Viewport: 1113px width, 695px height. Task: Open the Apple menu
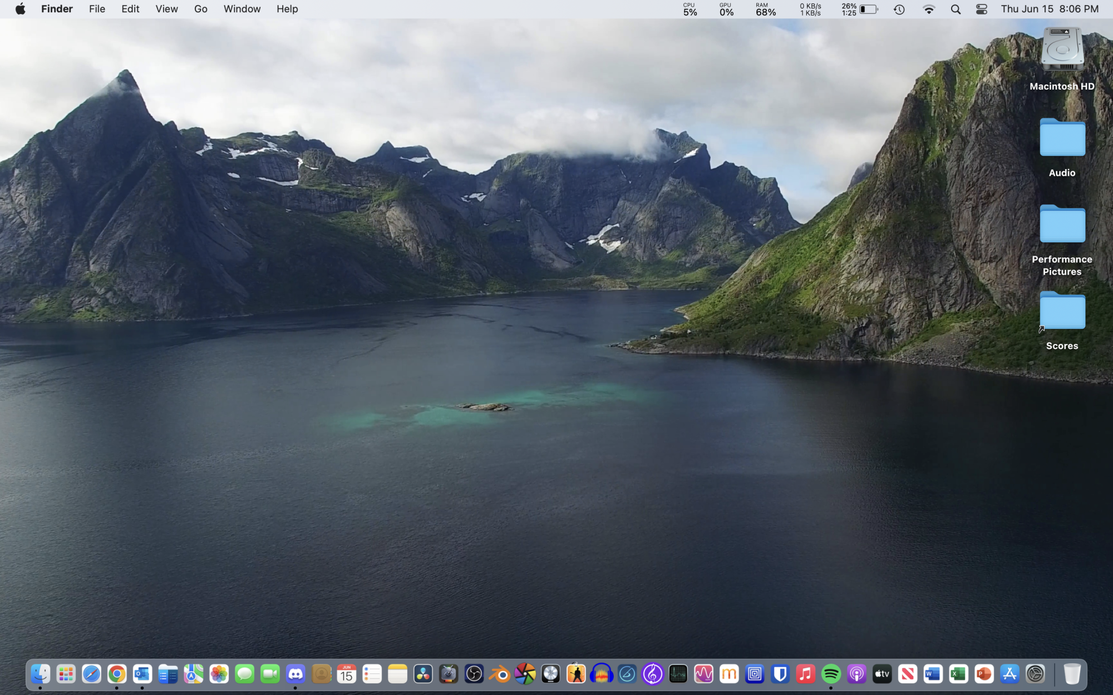[x=20, y=9]
